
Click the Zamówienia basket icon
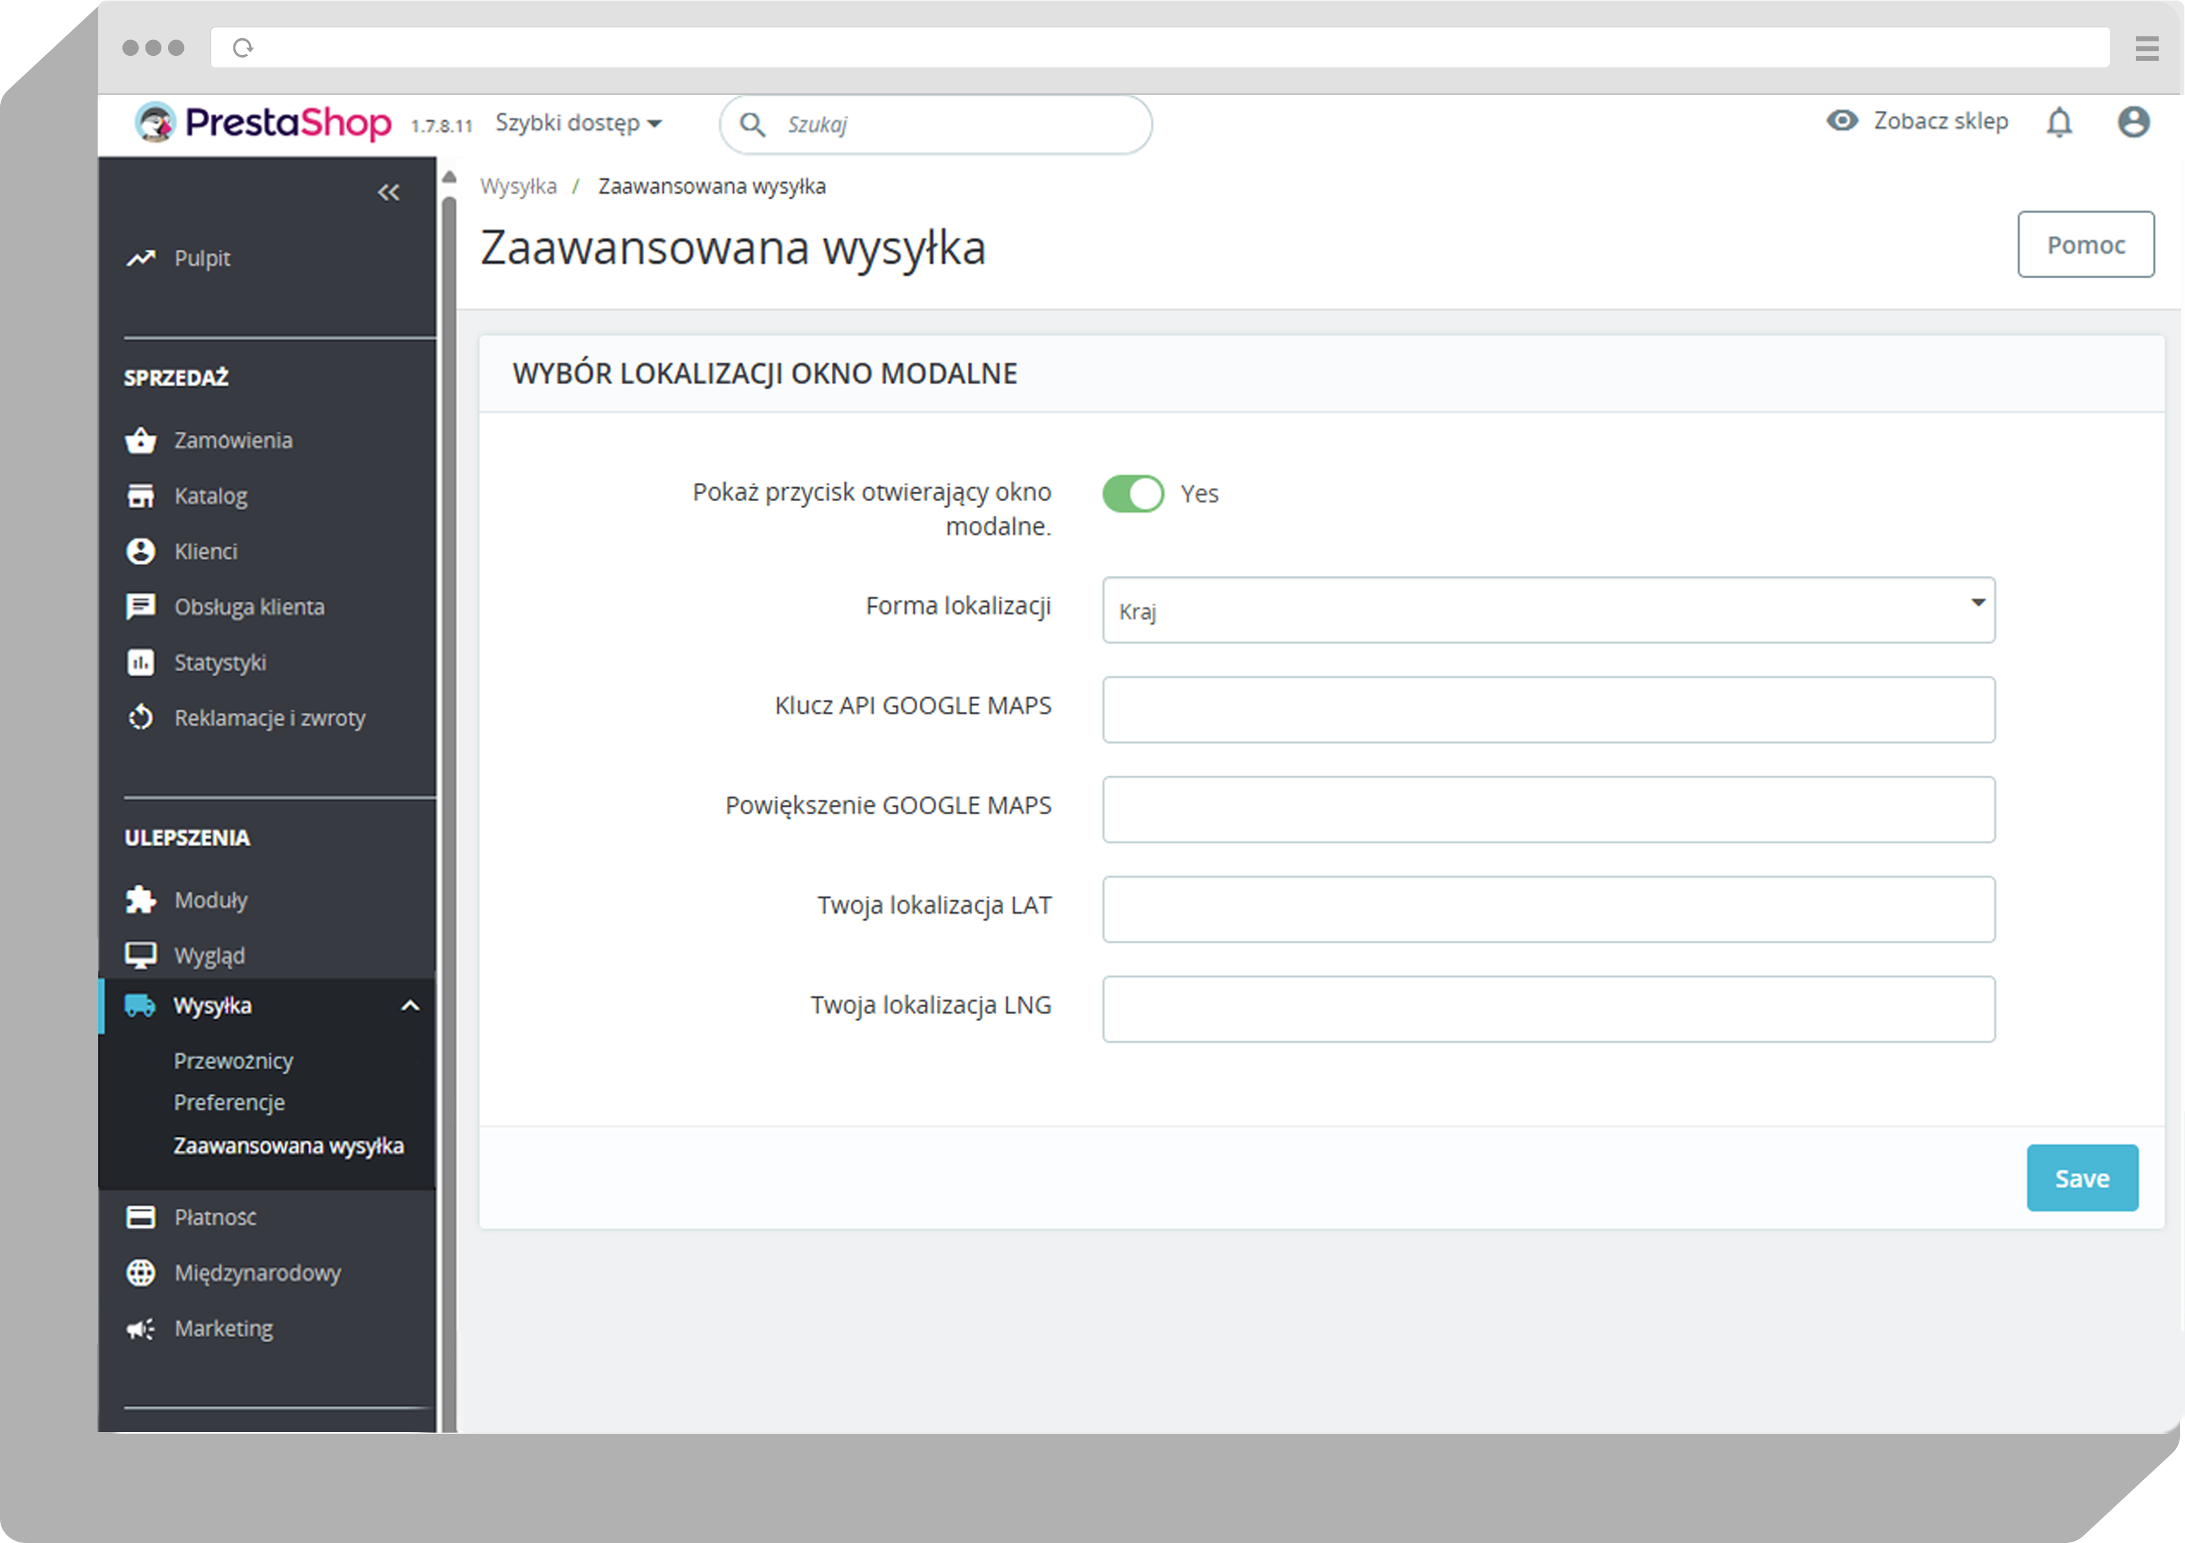141,440
